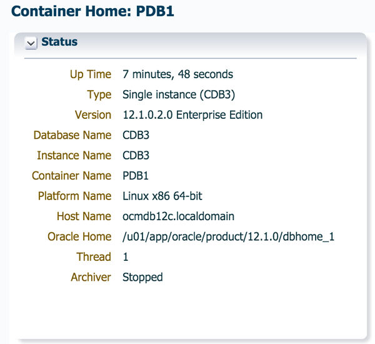Click the Up Time label
375x344 pixels.
(90, 74)
